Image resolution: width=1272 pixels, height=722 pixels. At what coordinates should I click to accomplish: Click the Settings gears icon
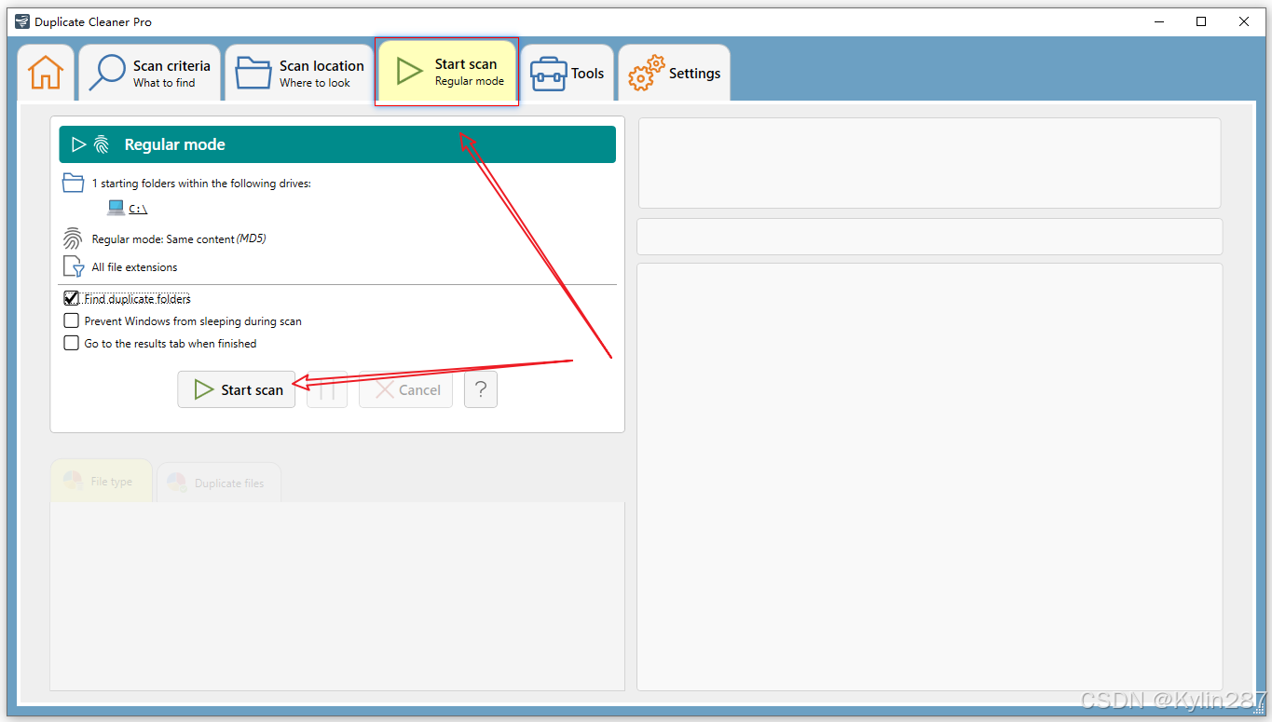pos(646,74)
